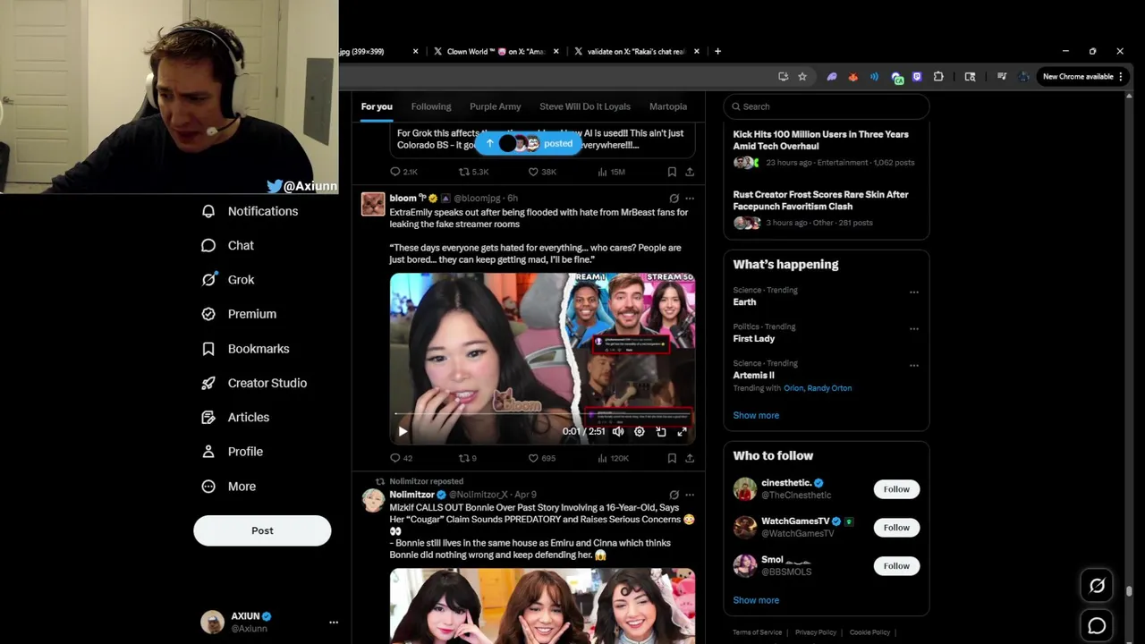The height and width of the screenshot is (644, 1145).
Task: Seek in the ExtraEmily video progress bar
Action: [x=542, y=414]
